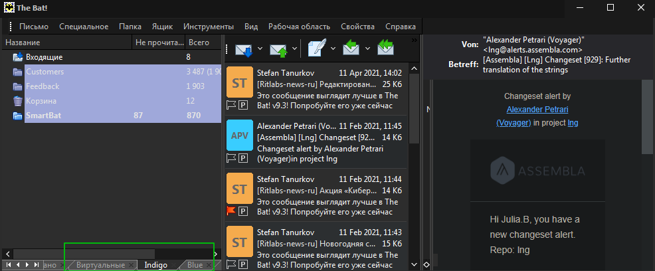The image size is (655, 271).
Task: Sort folders by Название column
Action: coord(68,43)
